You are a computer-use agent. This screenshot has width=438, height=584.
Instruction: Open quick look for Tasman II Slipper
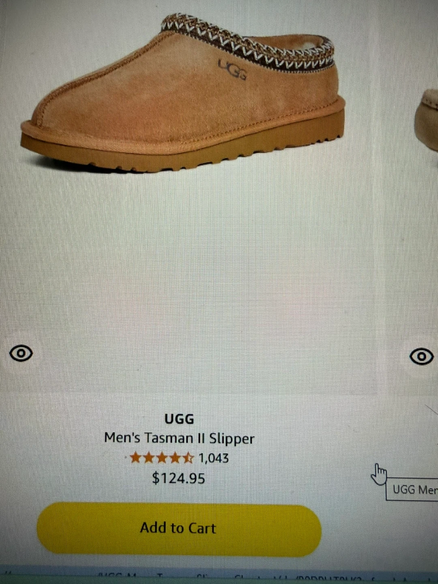21,353
